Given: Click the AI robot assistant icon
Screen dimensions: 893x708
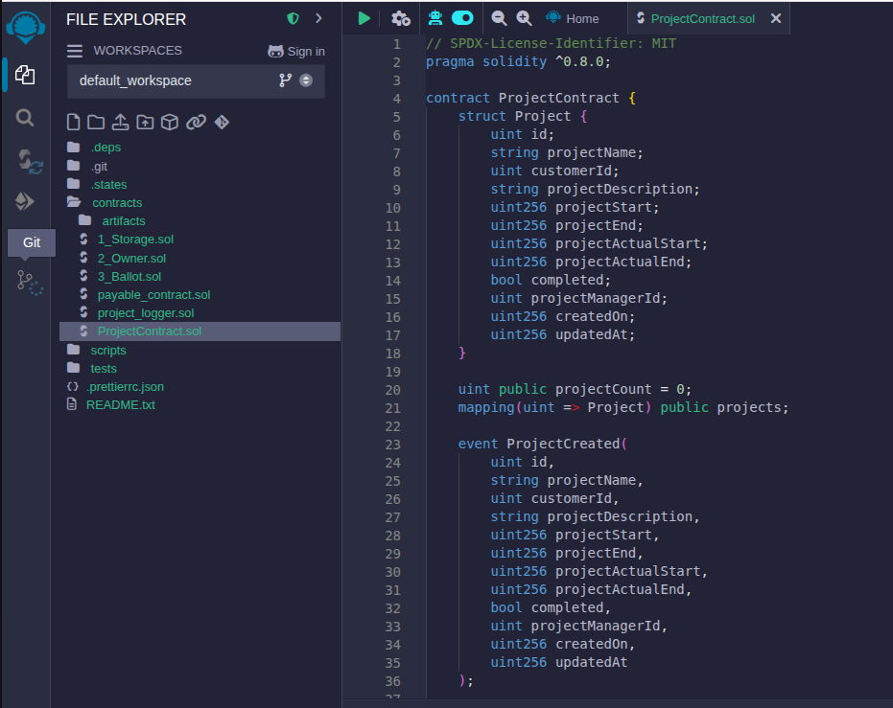Looking at the screenshot, I should pos(435,18).
